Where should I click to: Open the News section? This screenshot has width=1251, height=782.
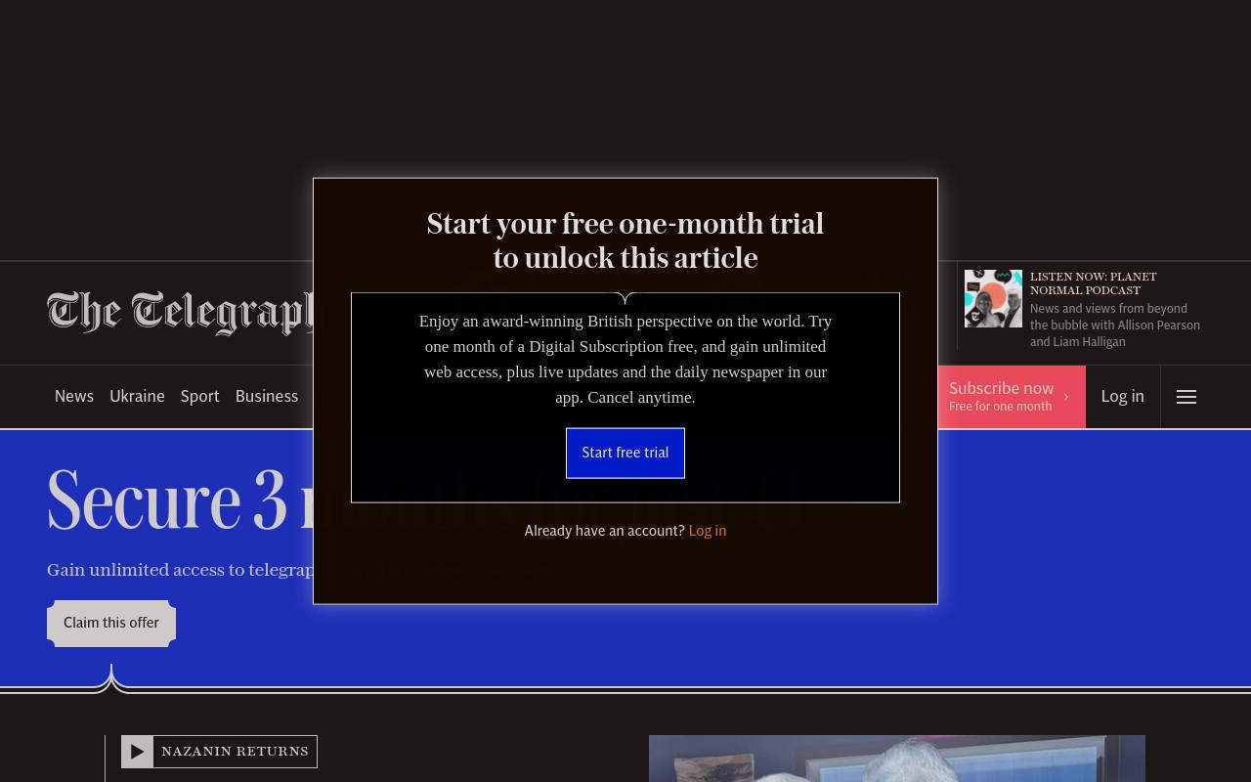pyautogui.click(x=74, y=397)
